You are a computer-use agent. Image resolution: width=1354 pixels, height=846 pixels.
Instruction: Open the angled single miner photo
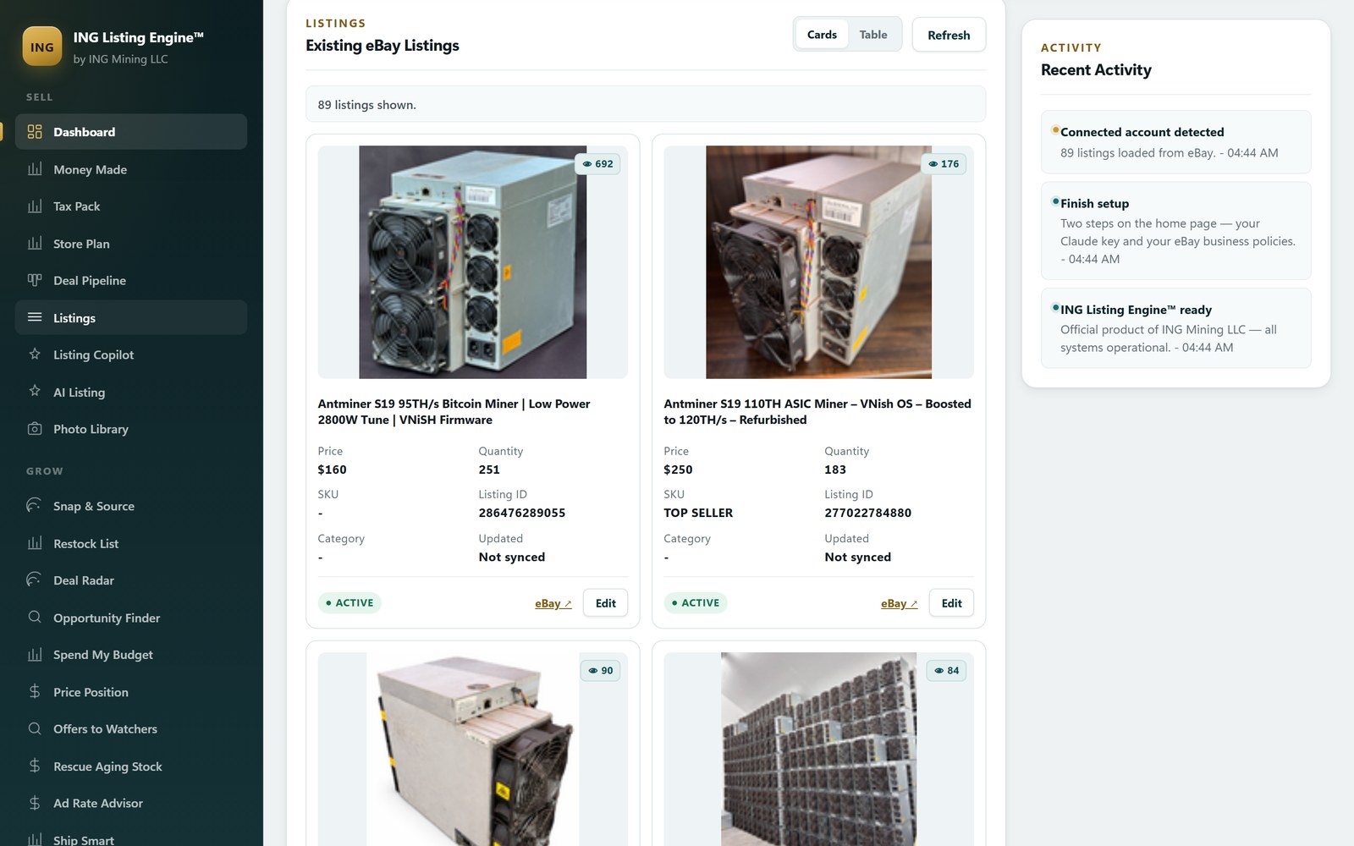point(473,749)
